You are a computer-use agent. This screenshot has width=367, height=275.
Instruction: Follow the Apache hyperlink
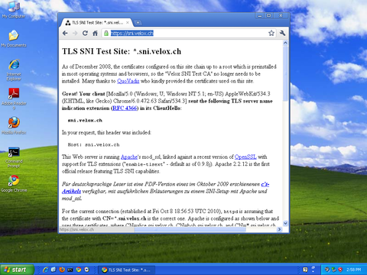(x=129, y=157)
